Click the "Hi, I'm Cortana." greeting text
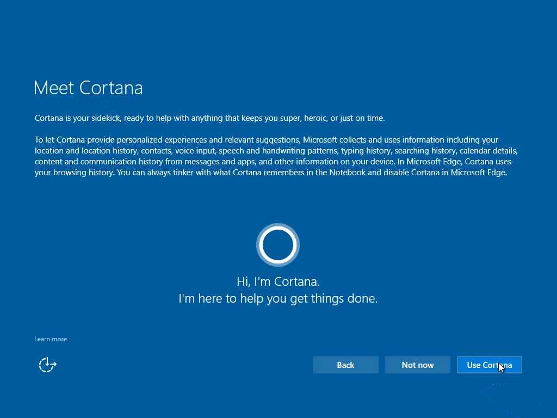Screen dimensions: 557x418 click(x=278, y=281)
